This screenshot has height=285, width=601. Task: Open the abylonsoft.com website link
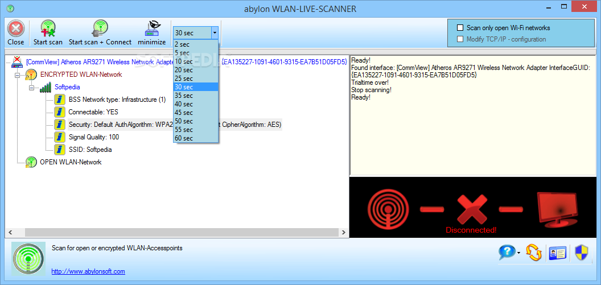point(88,271)
